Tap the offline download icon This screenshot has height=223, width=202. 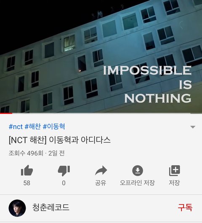138,170
